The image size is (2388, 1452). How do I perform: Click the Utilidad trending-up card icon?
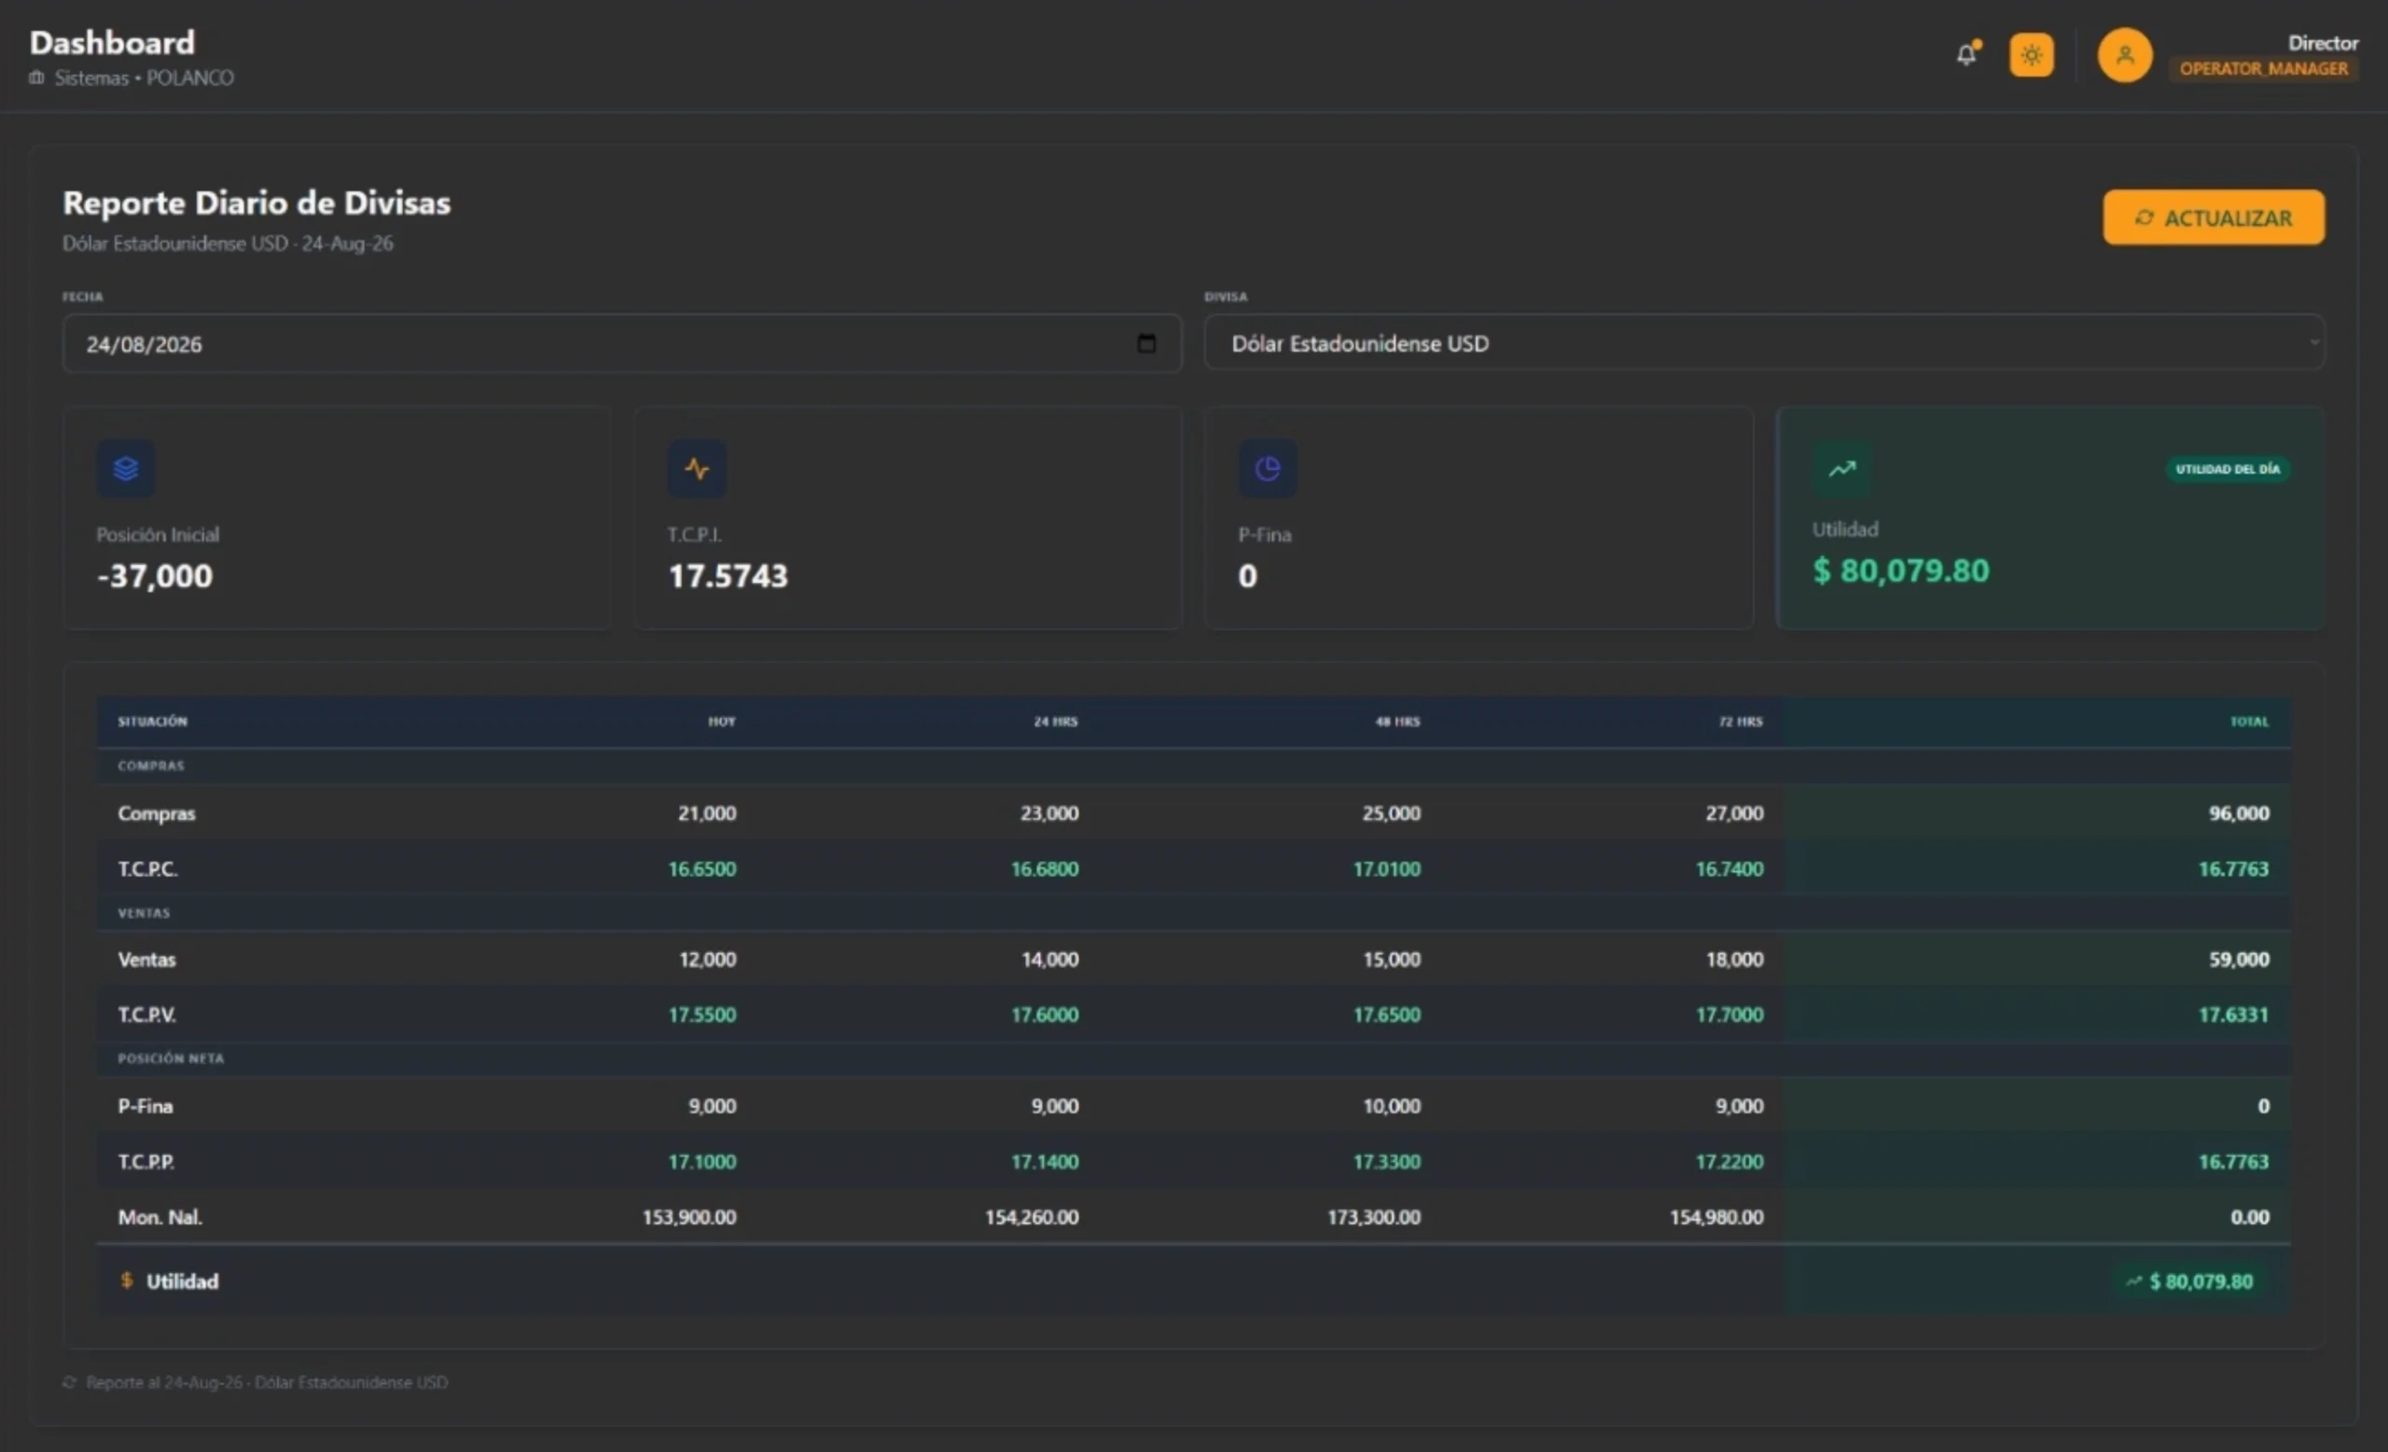1841,469
